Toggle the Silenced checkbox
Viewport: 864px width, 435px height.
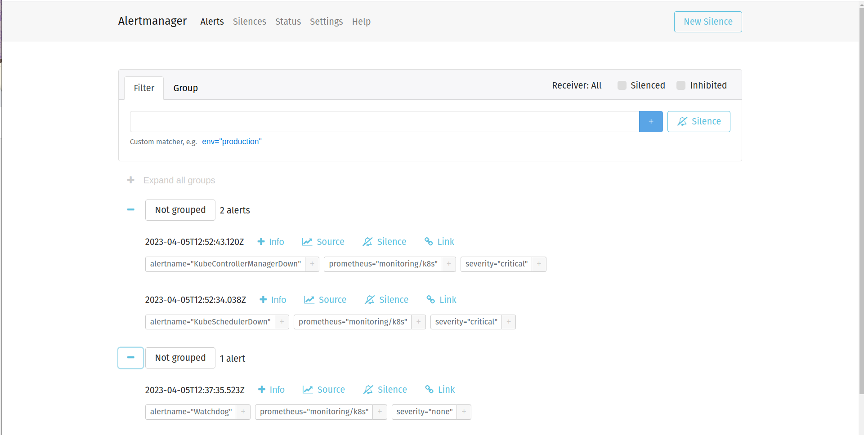pos(622,85)
